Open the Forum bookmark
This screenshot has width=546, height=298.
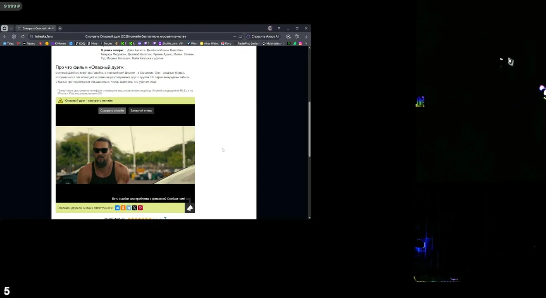pyautogui.click(x=106, y=43)
